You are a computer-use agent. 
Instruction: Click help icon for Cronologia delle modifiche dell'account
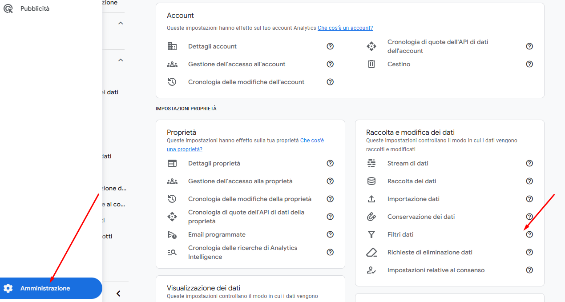click(x=330, y=82)
